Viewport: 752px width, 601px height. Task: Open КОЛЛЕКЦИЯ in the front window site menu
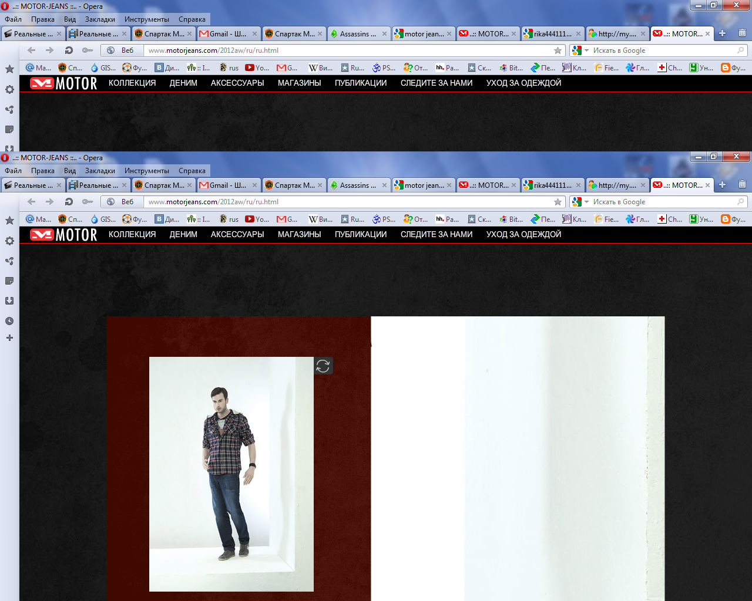coord(132,234)
